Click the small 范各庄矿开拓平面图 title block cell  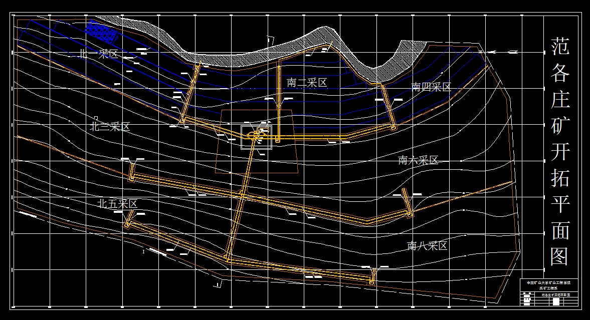pos(556,295)
